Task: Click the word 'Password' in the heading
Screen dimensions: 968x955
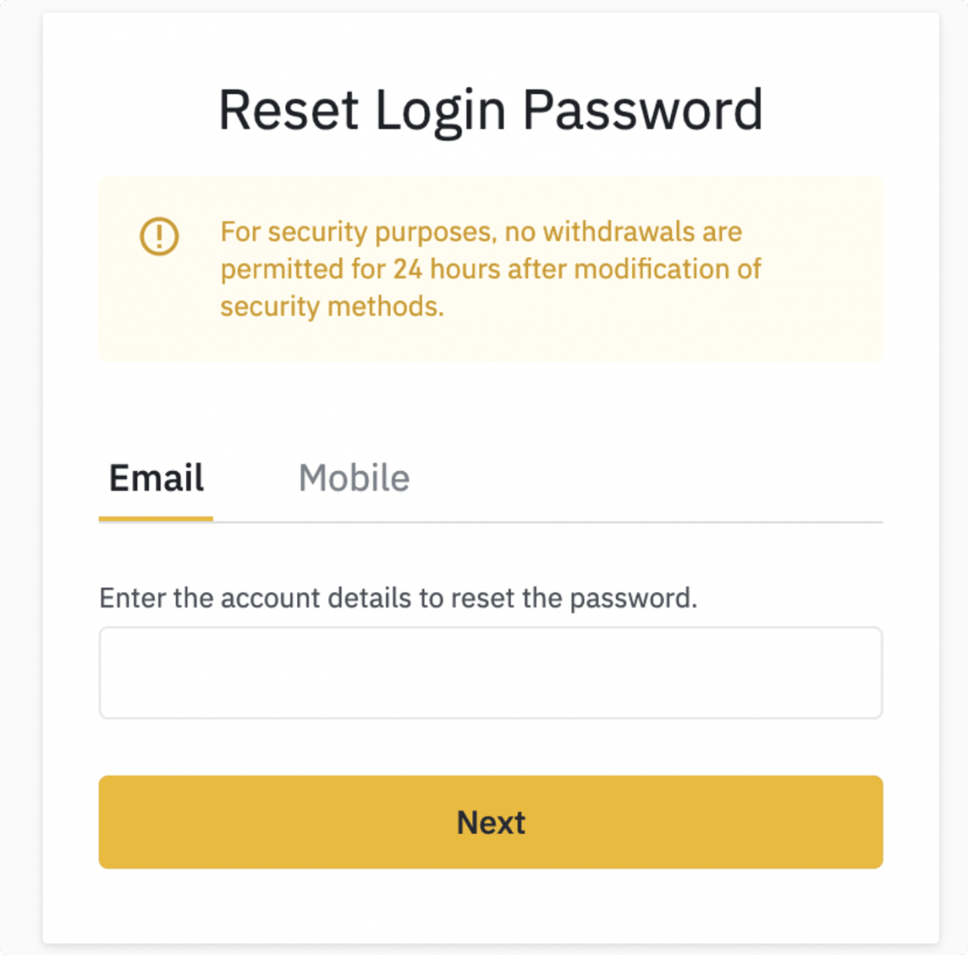Action: (x=642, y=110)
